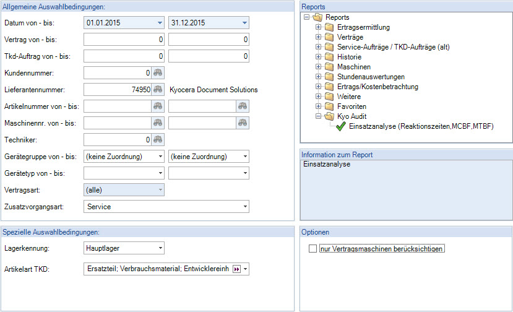Click the arrow button in Artikelart TKD field
Image resolution: width=513 pixels, height=312 pixels.
236,269
